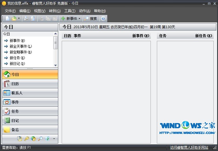Click the key icon in bottom navigation strip
218x151 pixels.
point(27,139)
